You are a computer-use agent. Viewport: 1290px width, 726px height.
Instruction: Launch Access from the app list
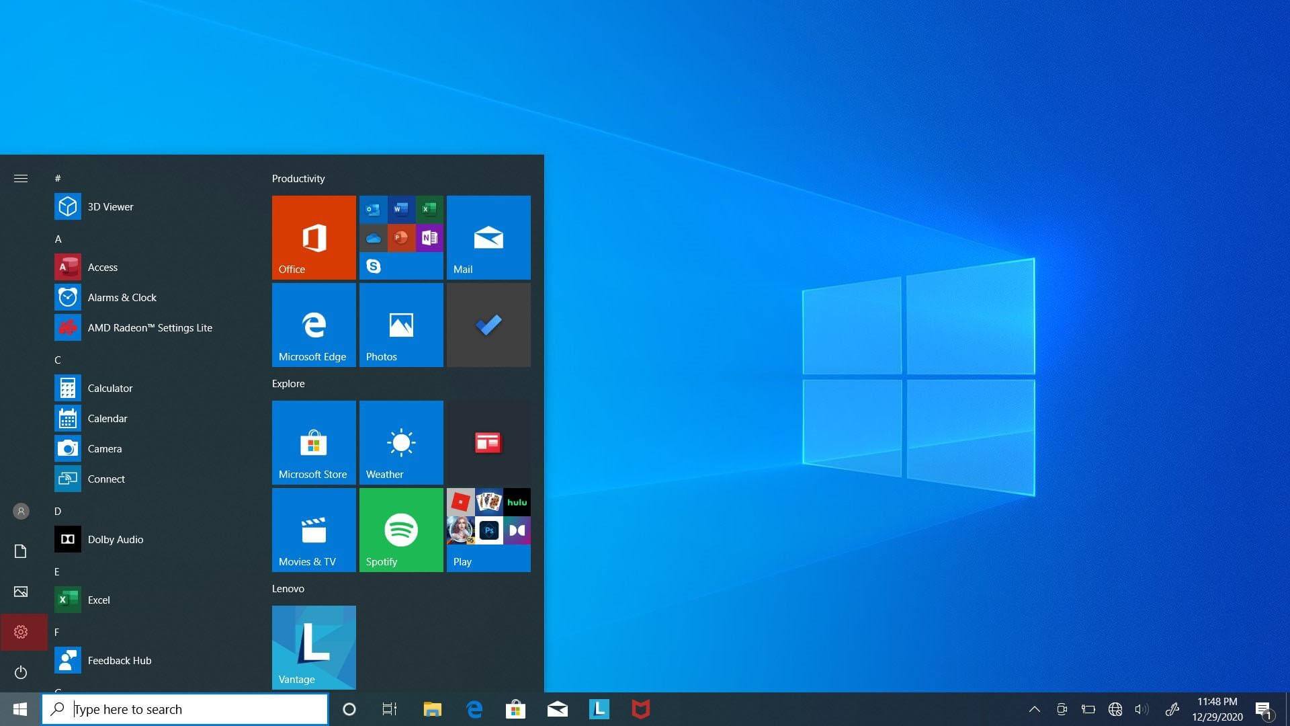pos(151,267)
